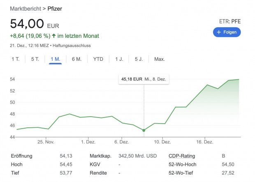The image size is (255, 182).
Task: Click the 52-Wo-Tief label
Action: (x=181, y=173)
